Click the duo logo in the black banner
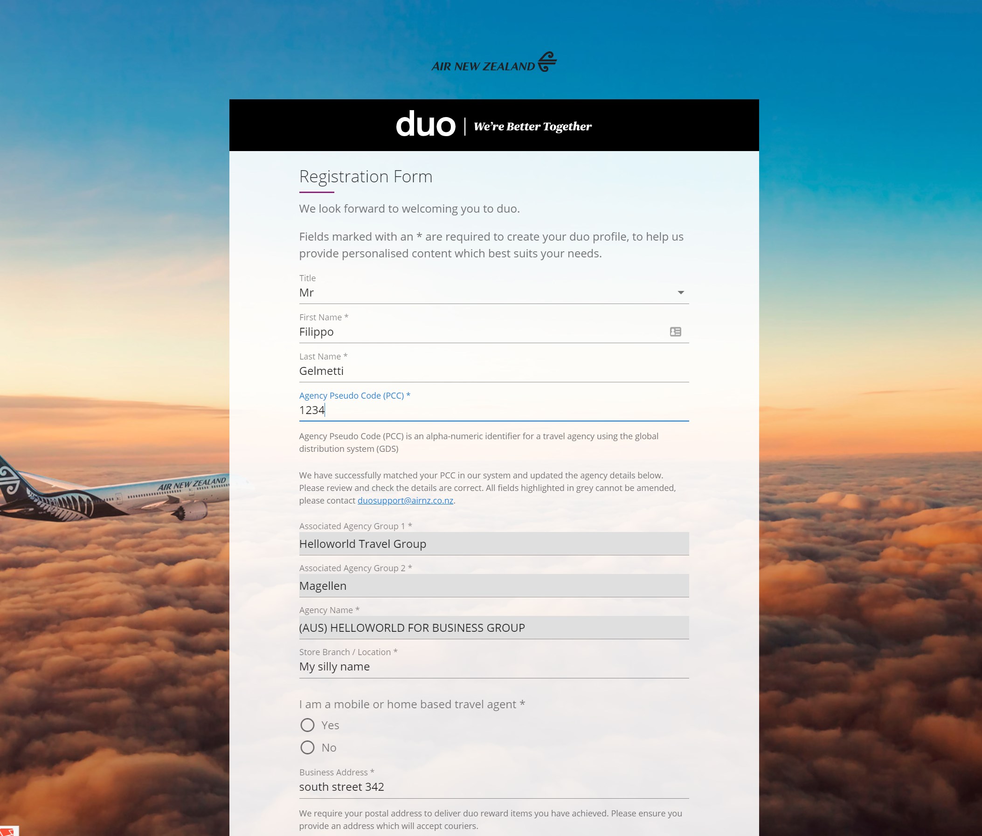This screenshot has width=982, height=836. pos(426,125)
